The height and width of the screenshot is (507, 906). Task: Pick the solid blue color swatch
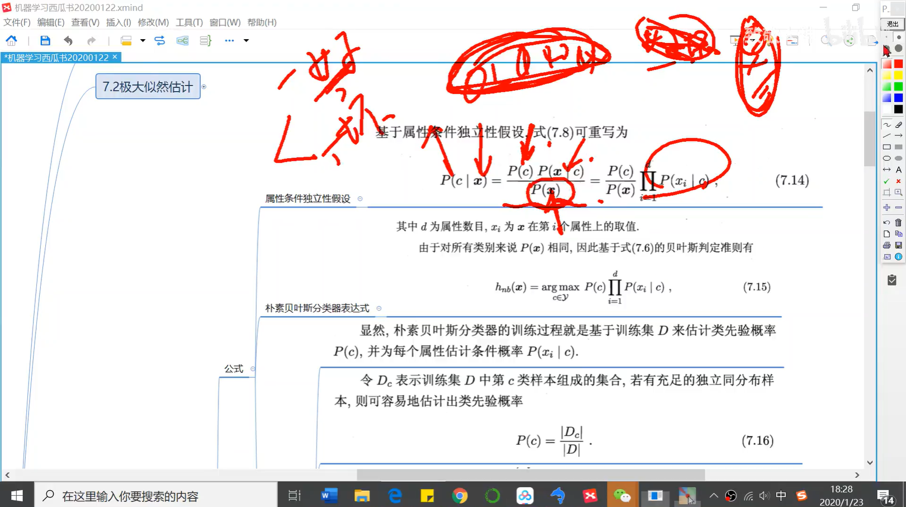(899, 97)
